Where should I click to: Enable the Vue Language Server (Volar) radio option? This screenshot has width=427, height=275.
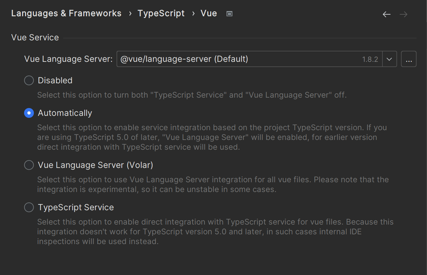pyautogui.click(x=29, y=165)
